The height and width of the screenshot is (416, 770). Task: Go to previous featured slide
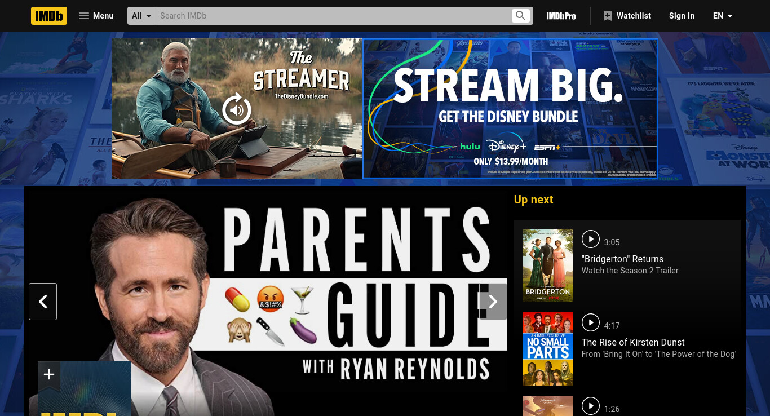click(x=43, y=302)
